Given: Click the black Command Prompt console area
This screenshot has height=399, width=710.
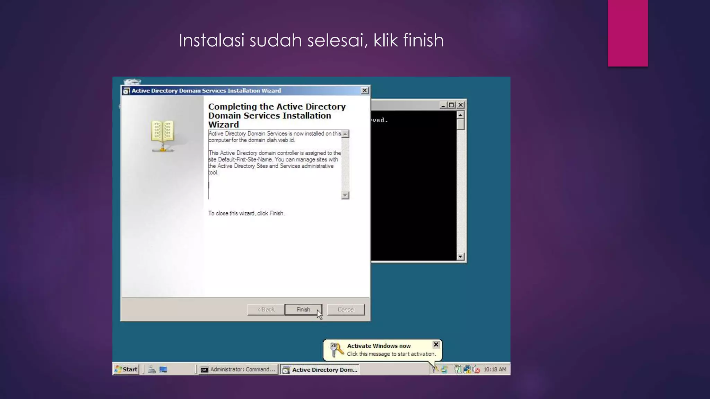Looking at the screenshot, I should [414, 186].
